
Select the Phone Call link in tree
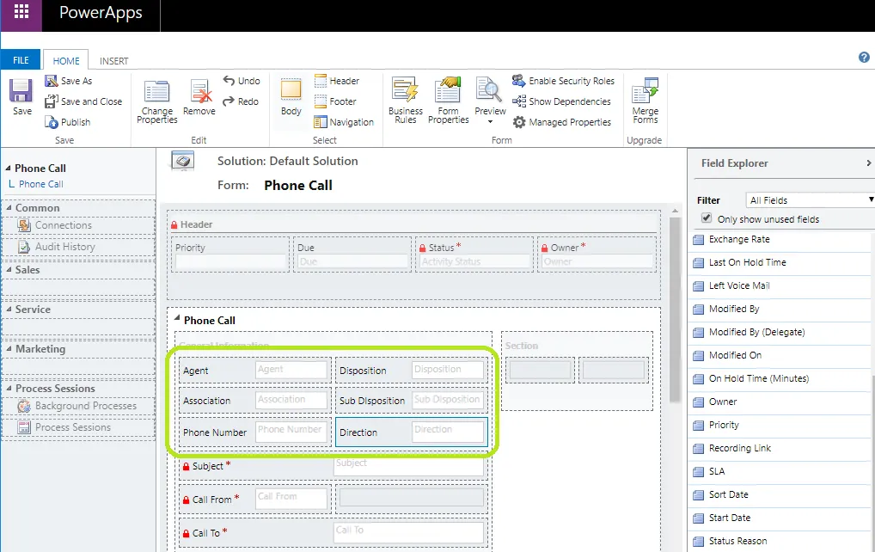click(x=40, y=184)
